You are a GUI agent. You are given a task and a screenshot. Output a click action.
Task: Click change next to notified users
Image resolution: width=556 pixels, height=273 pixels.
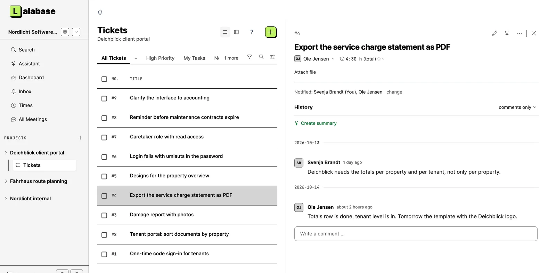pyautogui.click(x=394, y=92)
